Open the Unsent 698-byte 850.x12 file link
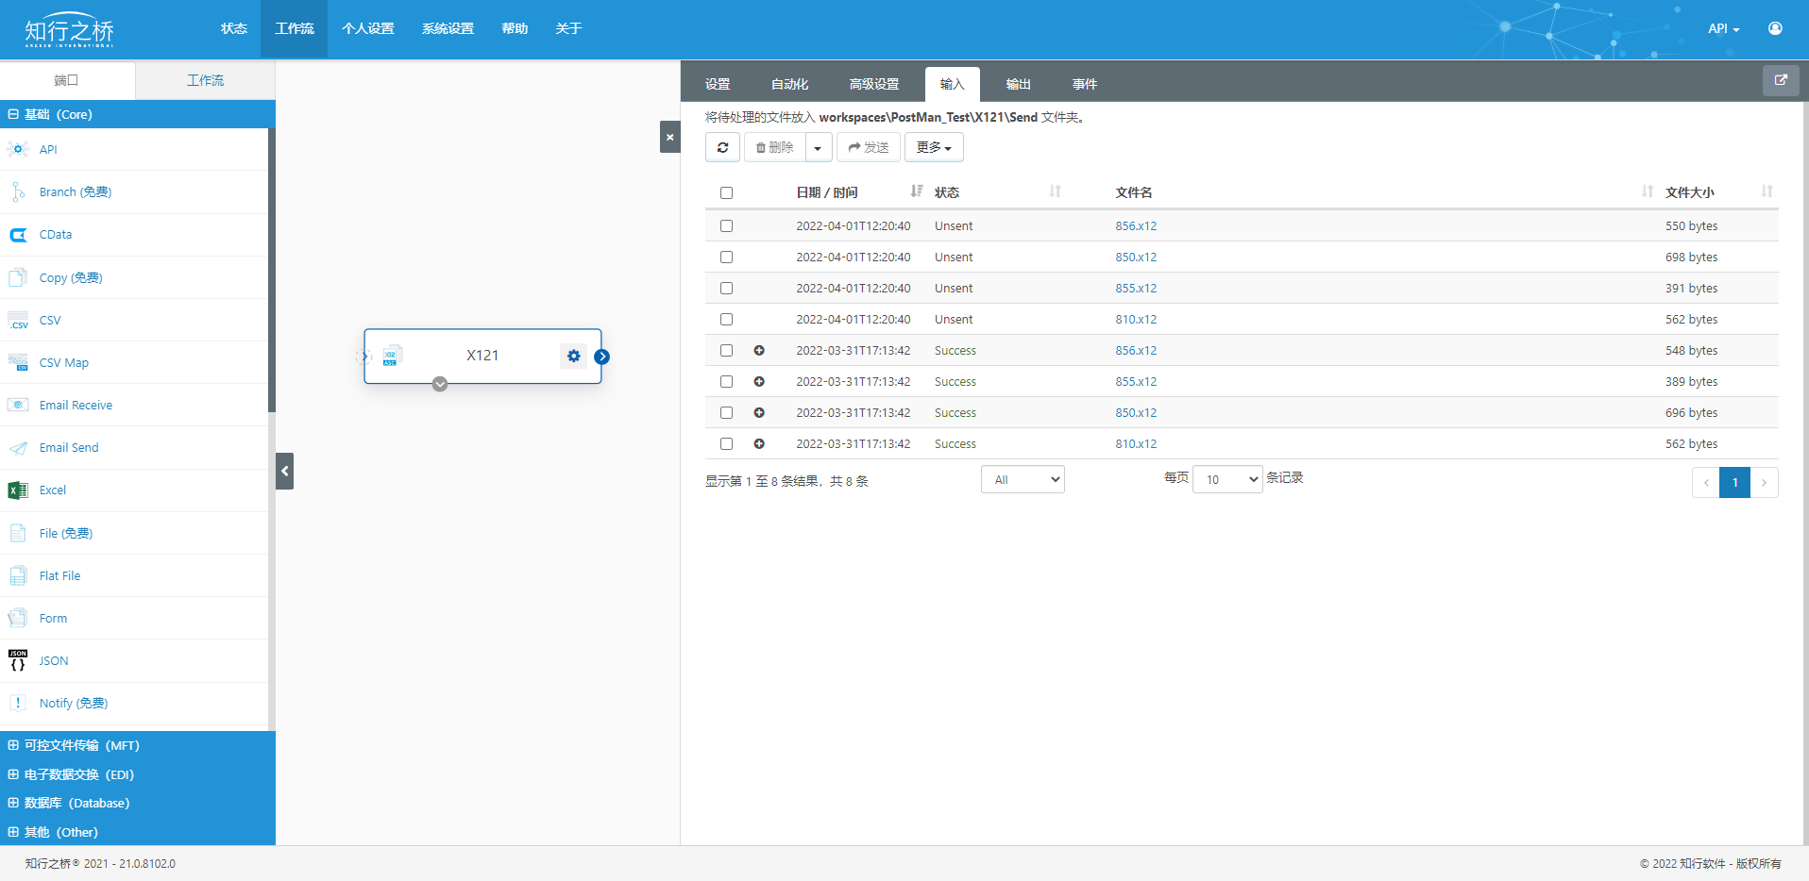 [x=1136, y=258]
